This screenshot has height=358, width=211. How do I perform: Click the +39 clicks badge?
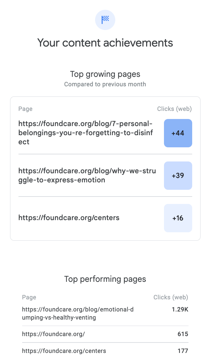[x=178, y=176]
